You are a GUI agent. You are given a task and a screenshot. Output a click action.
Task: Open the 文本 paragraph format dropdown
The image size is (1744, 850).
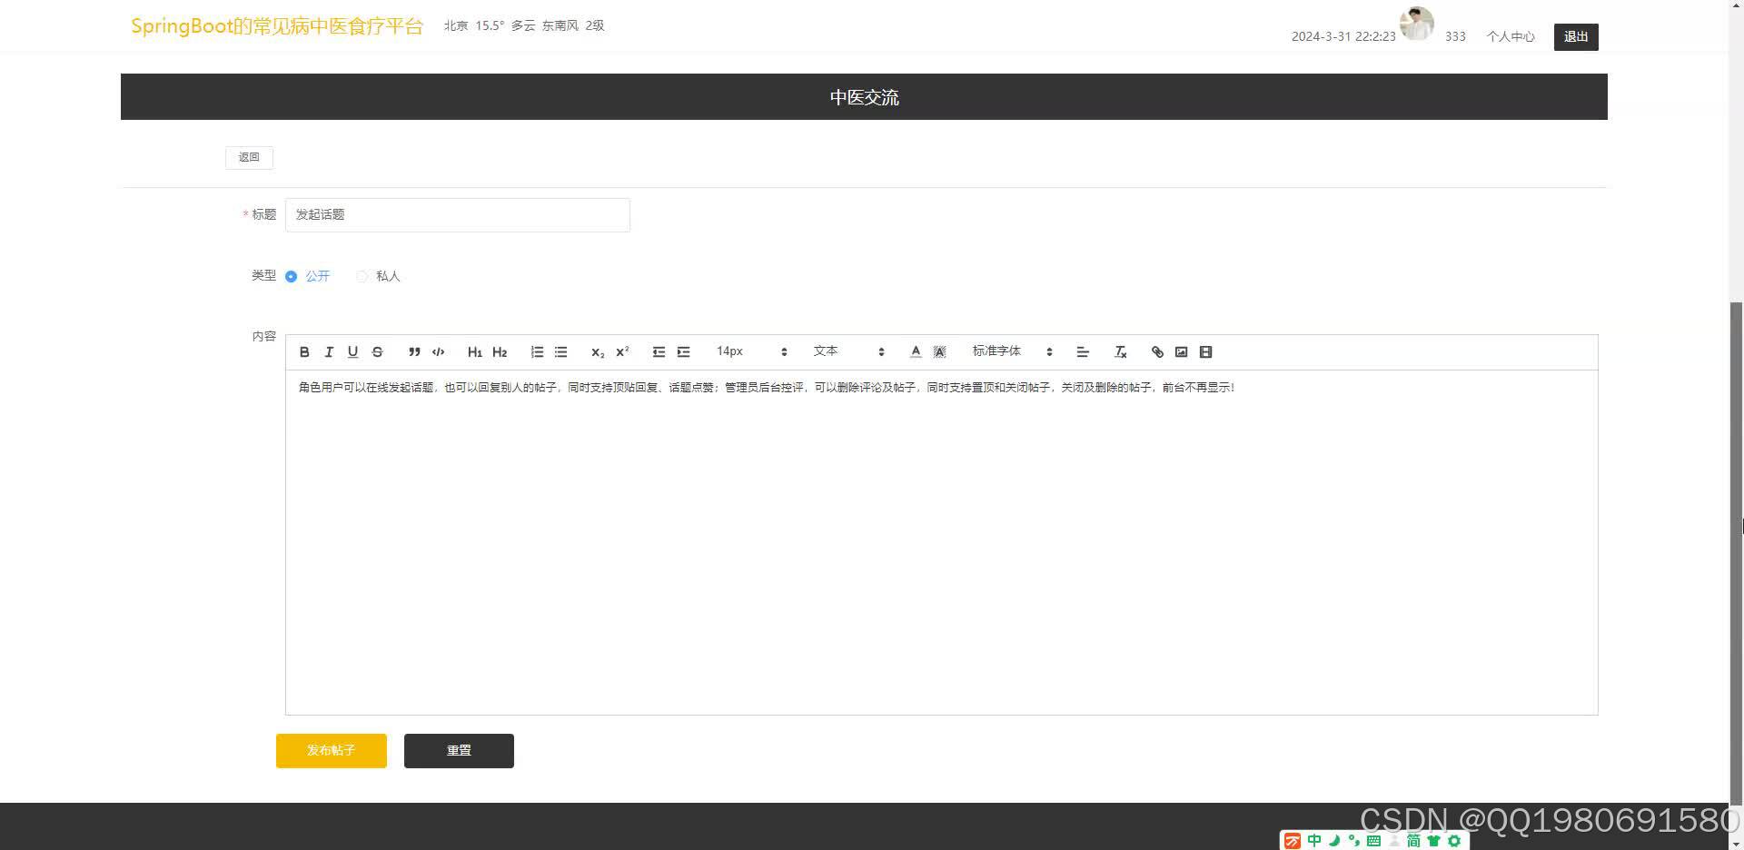pyautogui.click(x=845, y=351)
